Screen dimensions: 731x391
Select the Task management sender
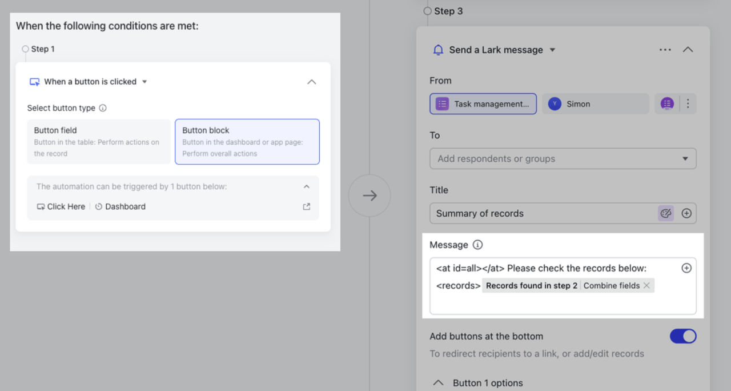coord(483,104)
